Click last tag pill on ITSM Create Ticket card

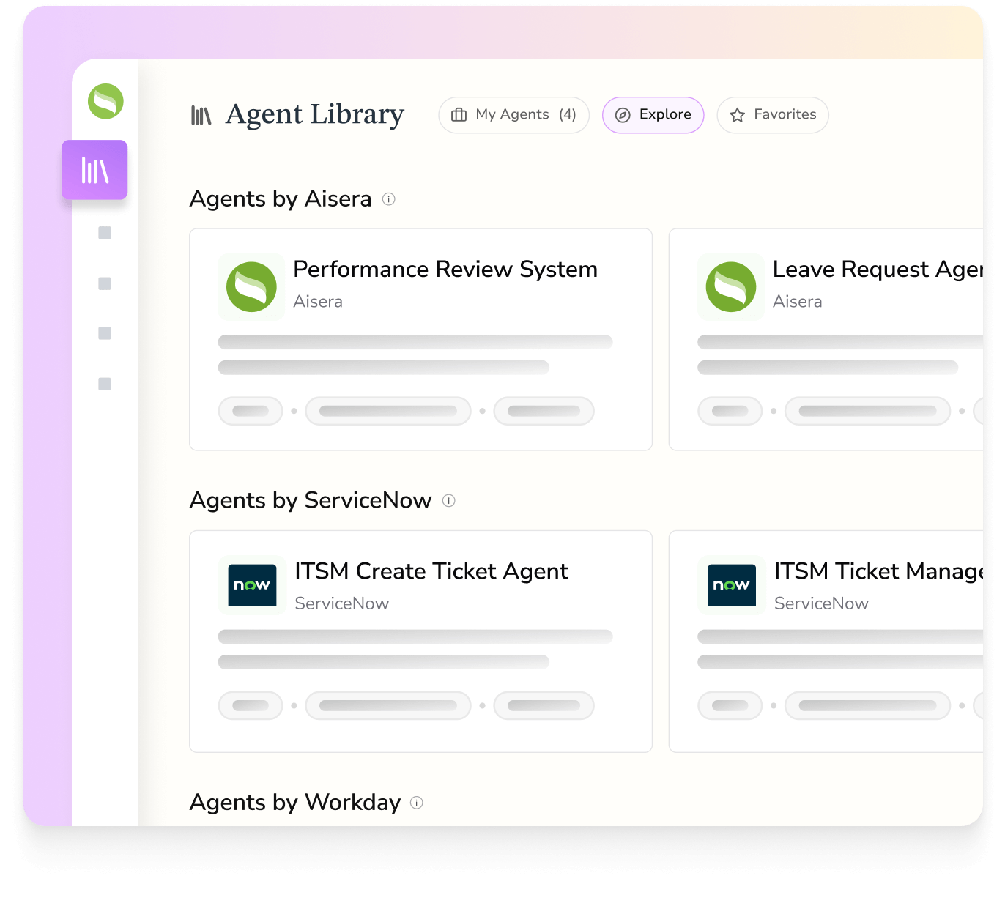point(544,705)
